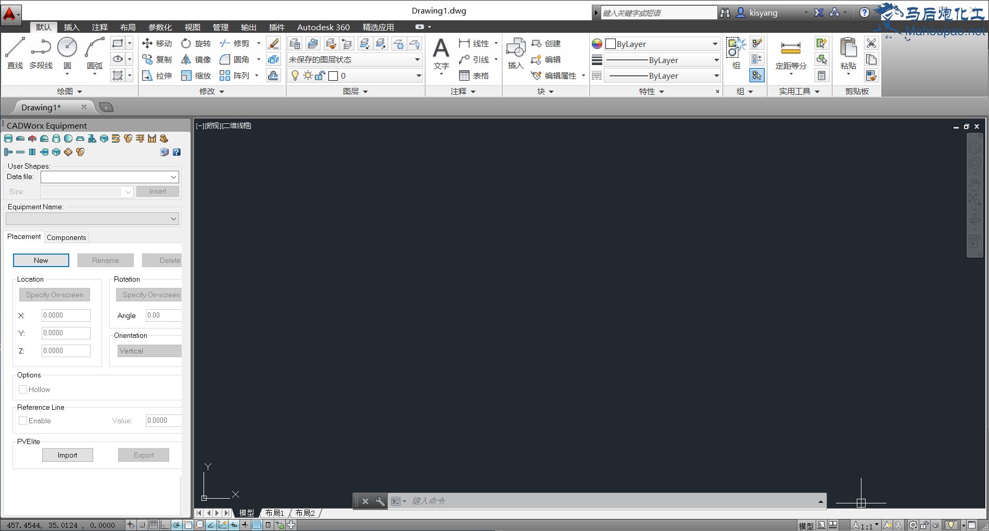Expand the 修改 (Modify) panel
This screenshot has height=531, width=989.
212,92
